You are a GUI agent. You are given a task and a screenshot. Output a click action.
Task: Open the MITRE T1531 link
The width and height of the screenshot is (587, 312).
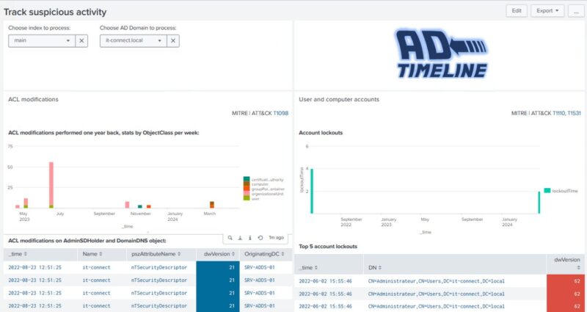pos(575,113)
